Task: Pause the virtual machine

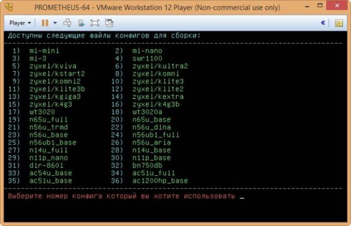Action: [45, 23]
